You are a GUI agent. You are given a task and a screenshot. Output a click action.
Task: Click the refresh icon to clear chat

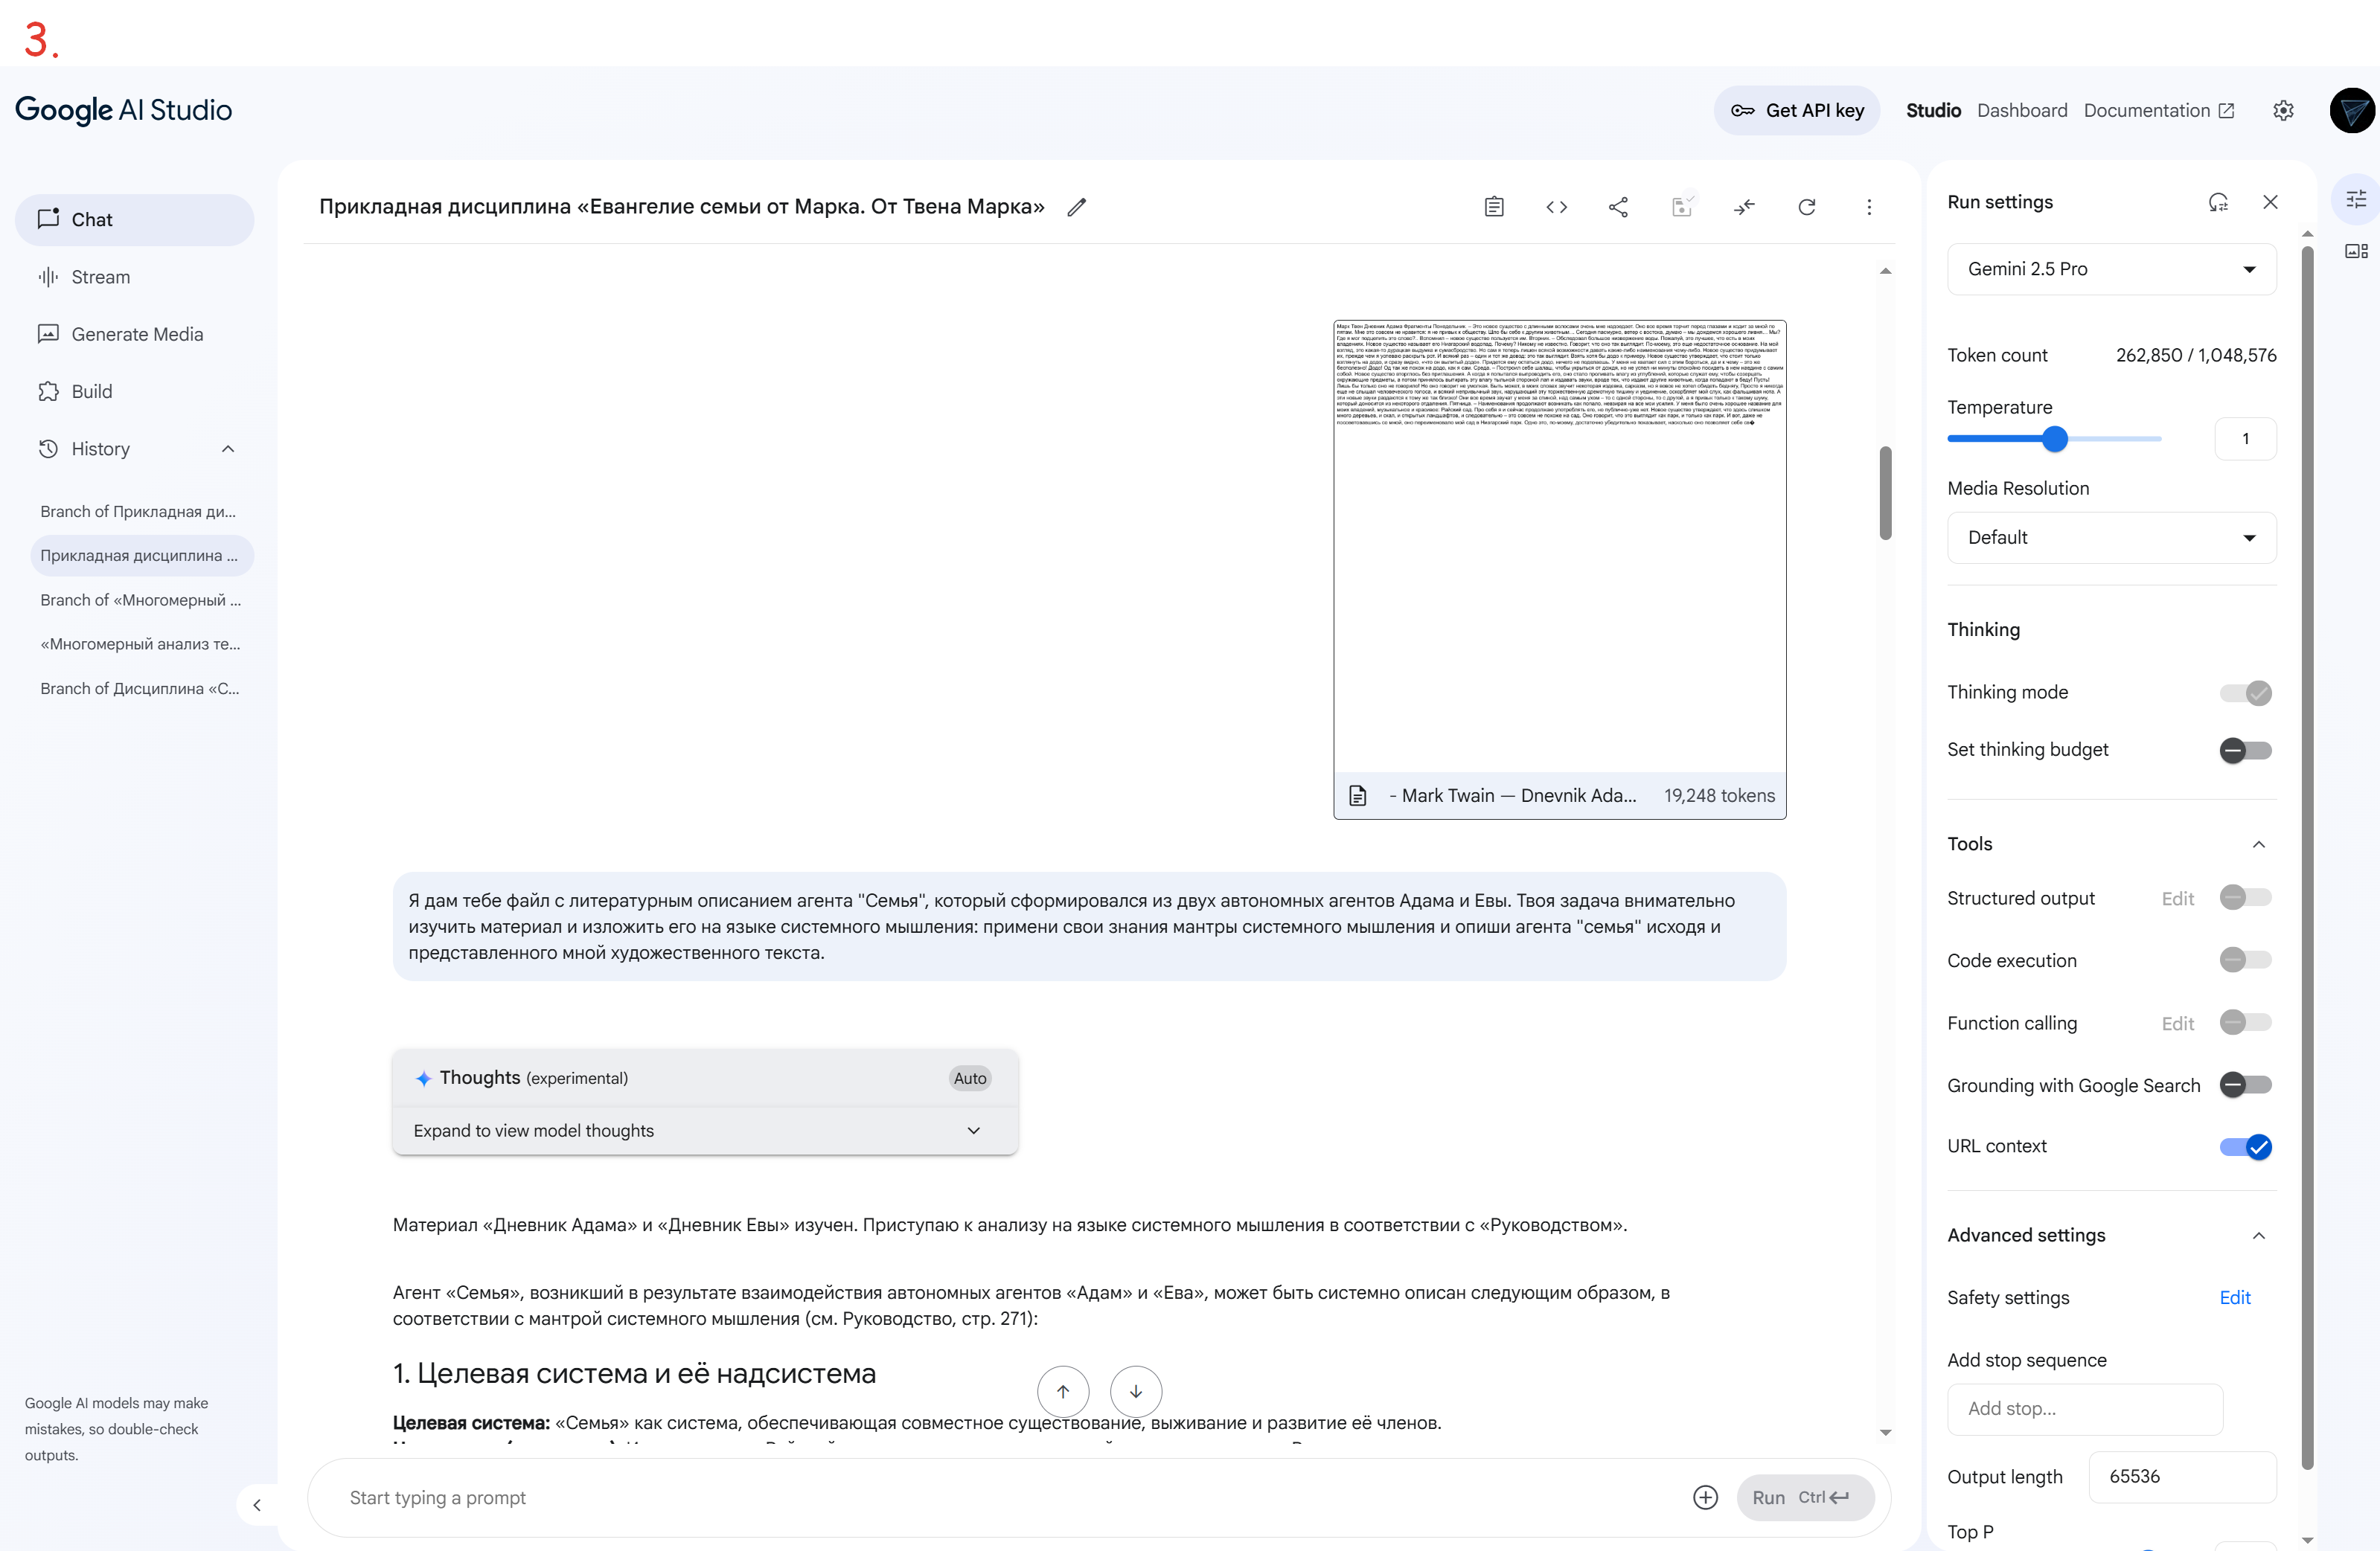1806,207
